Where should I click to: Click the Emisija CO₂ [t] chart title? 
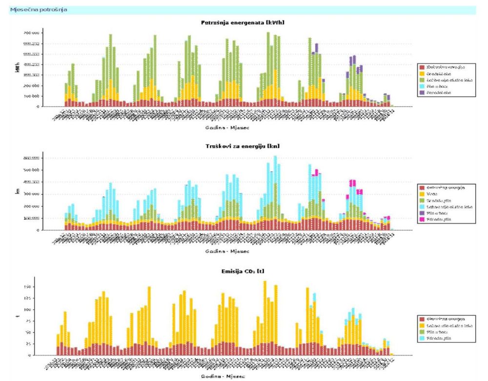[243, 271]
